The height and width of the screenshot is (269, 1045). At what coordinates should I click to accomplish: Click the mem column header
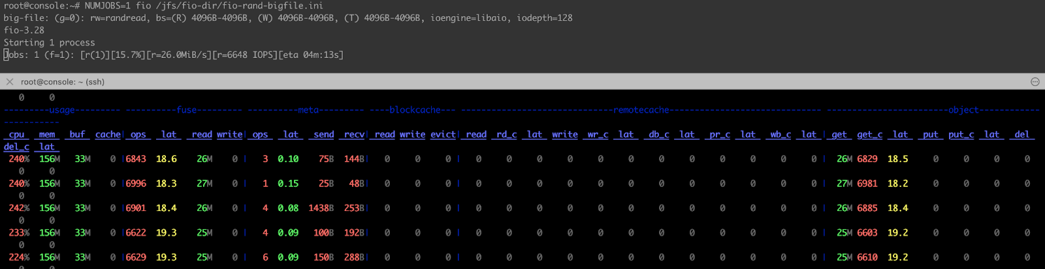point(47,134)
